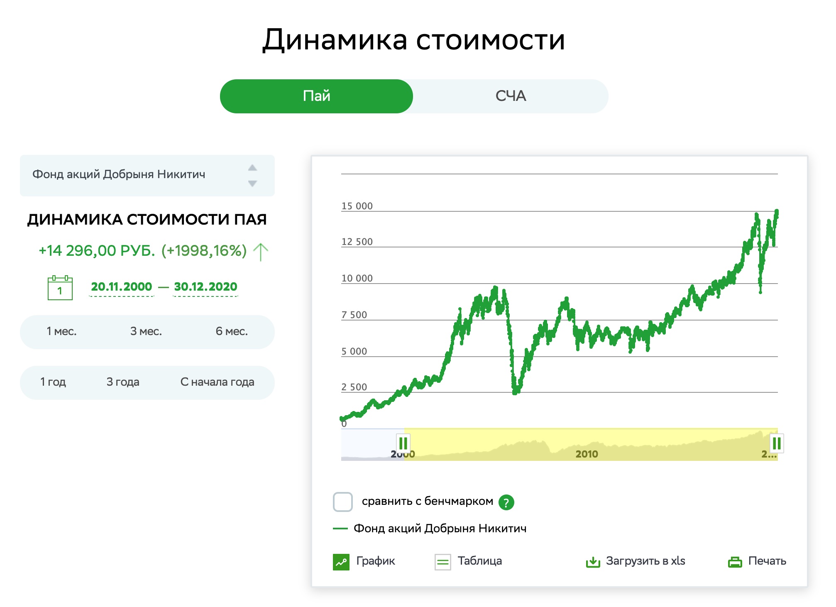The image size is (836, 607).
Task: Select the 3 года period
Action: [123, 382]
